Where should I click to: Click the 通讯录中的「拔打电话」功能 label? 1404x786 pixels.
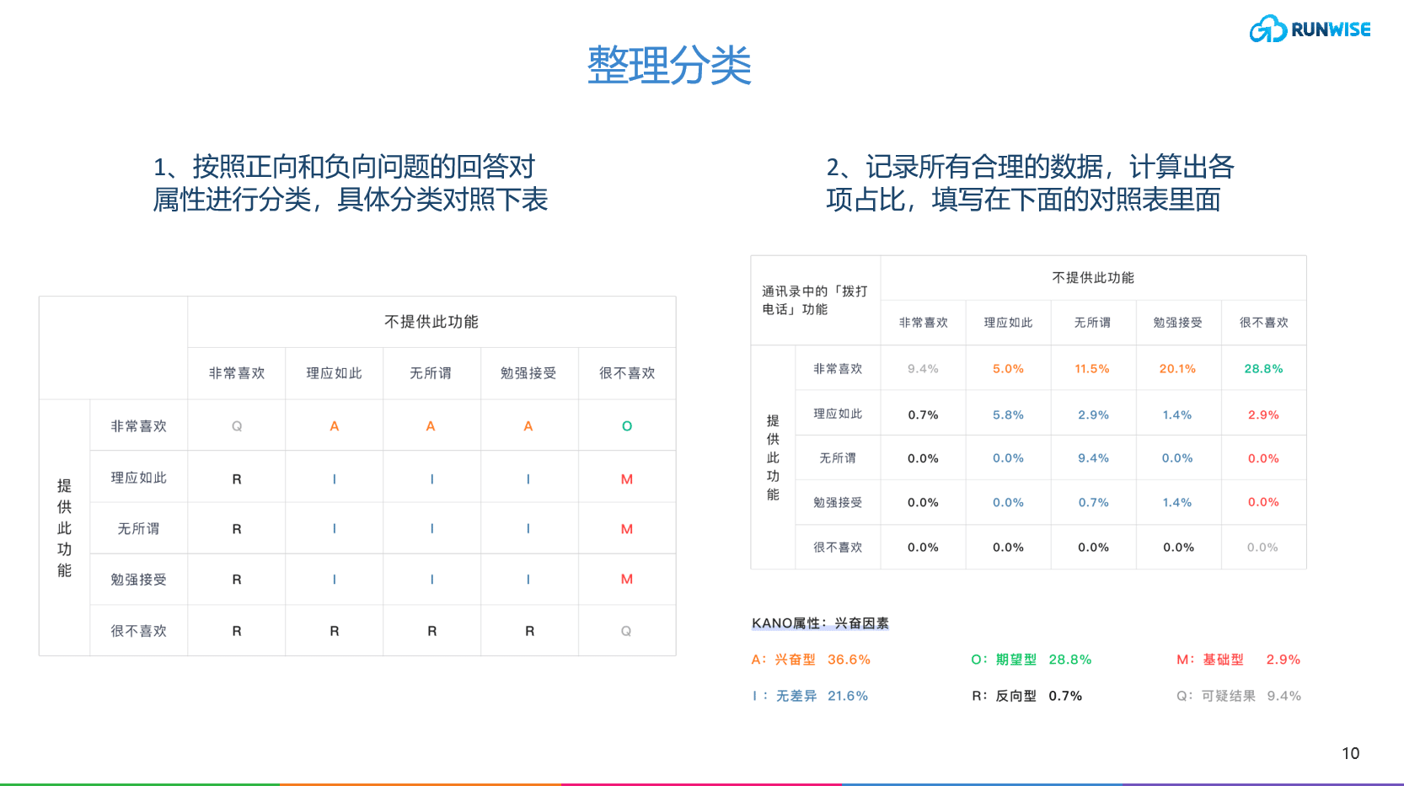pyautogui.click(x=814, y=300)
